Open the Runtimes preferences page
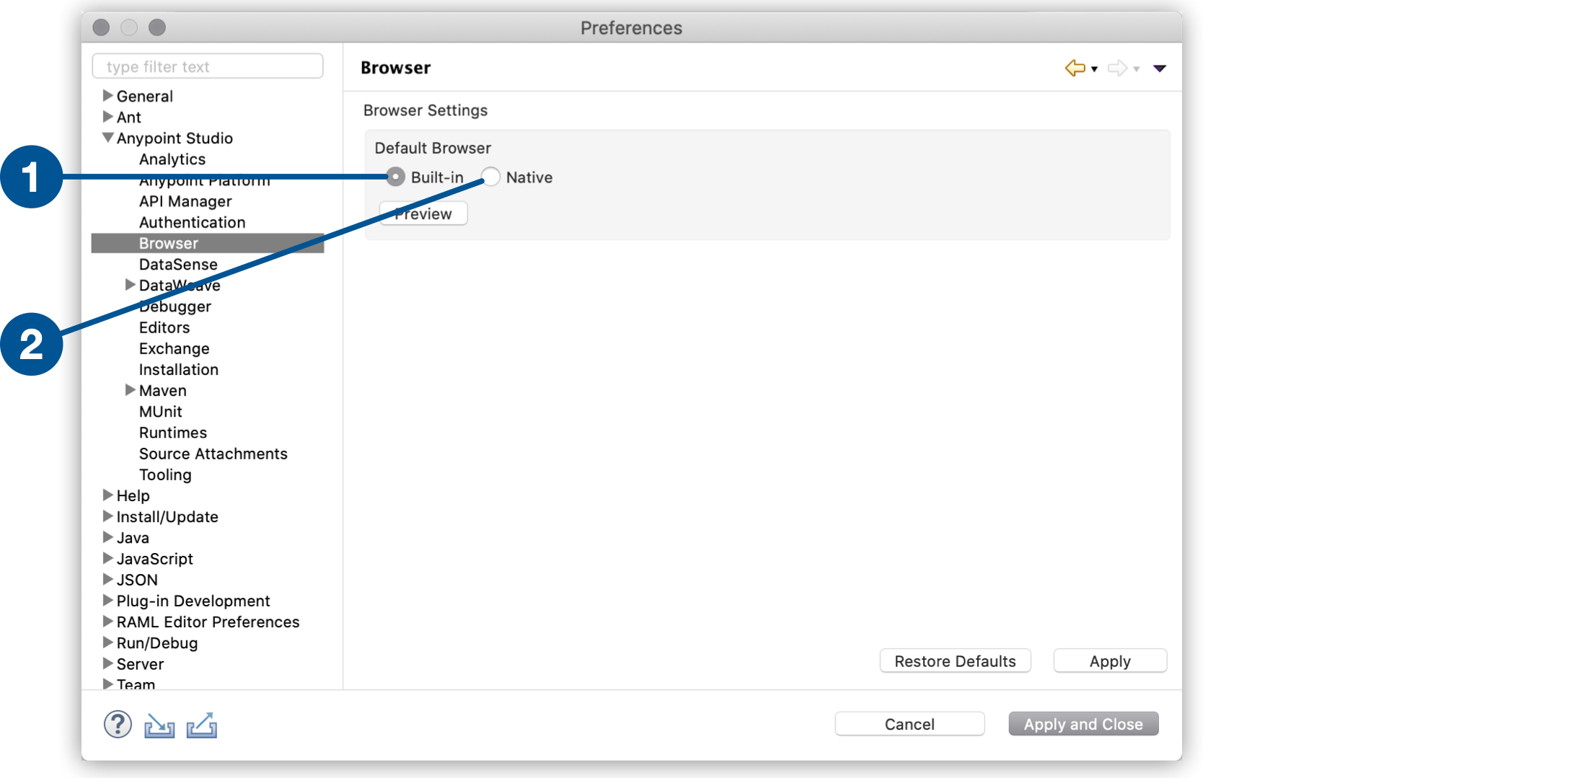The image size is (1583, 778). coord(172,432)
